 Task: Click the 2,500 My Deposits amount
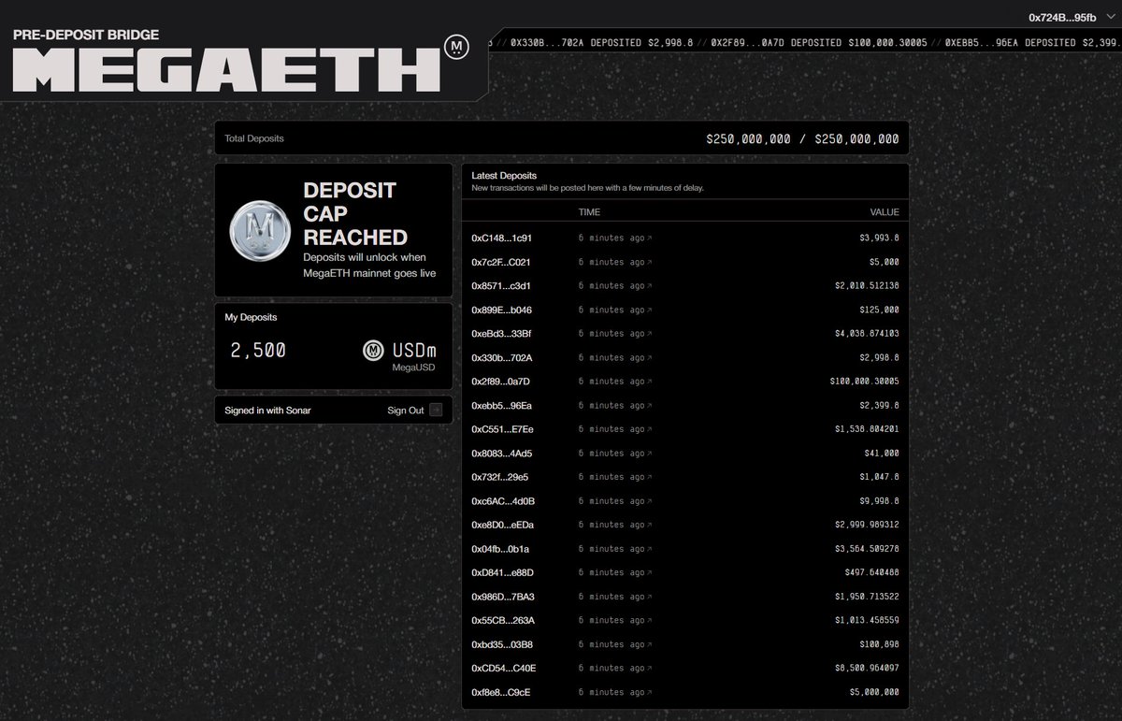pyautogui.click(x=258, y=351)
